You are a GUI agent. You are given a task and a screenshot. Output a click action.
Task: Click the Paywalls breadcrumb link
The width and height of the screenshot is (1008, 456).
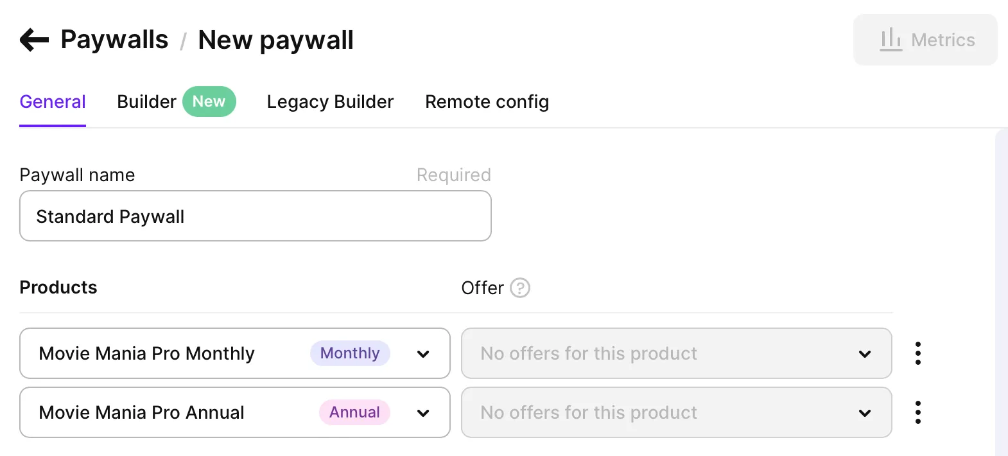[114, 40]
